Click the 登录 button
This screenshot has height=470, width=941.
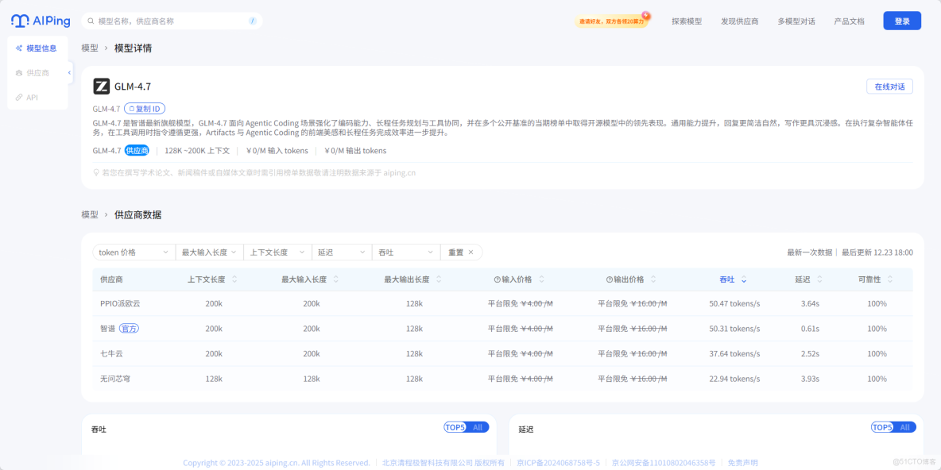point(902,20)
